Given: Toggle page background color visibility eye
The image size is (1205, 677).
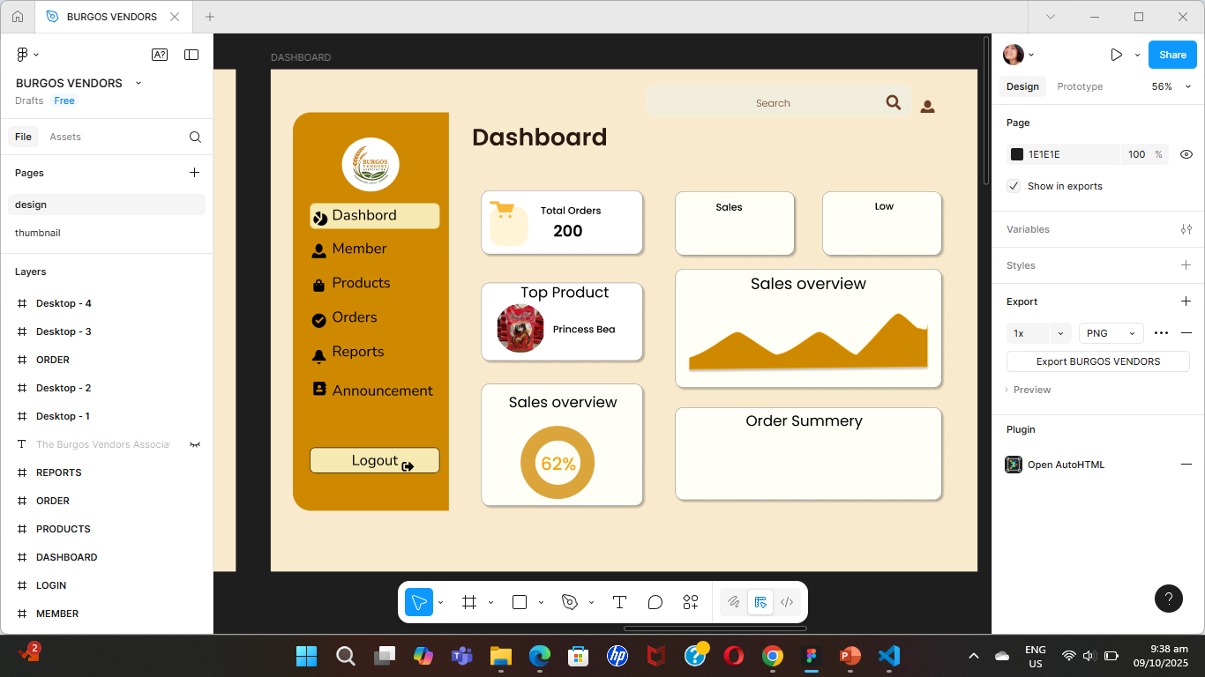Looking at the screenshot, I should point(1186,154).
